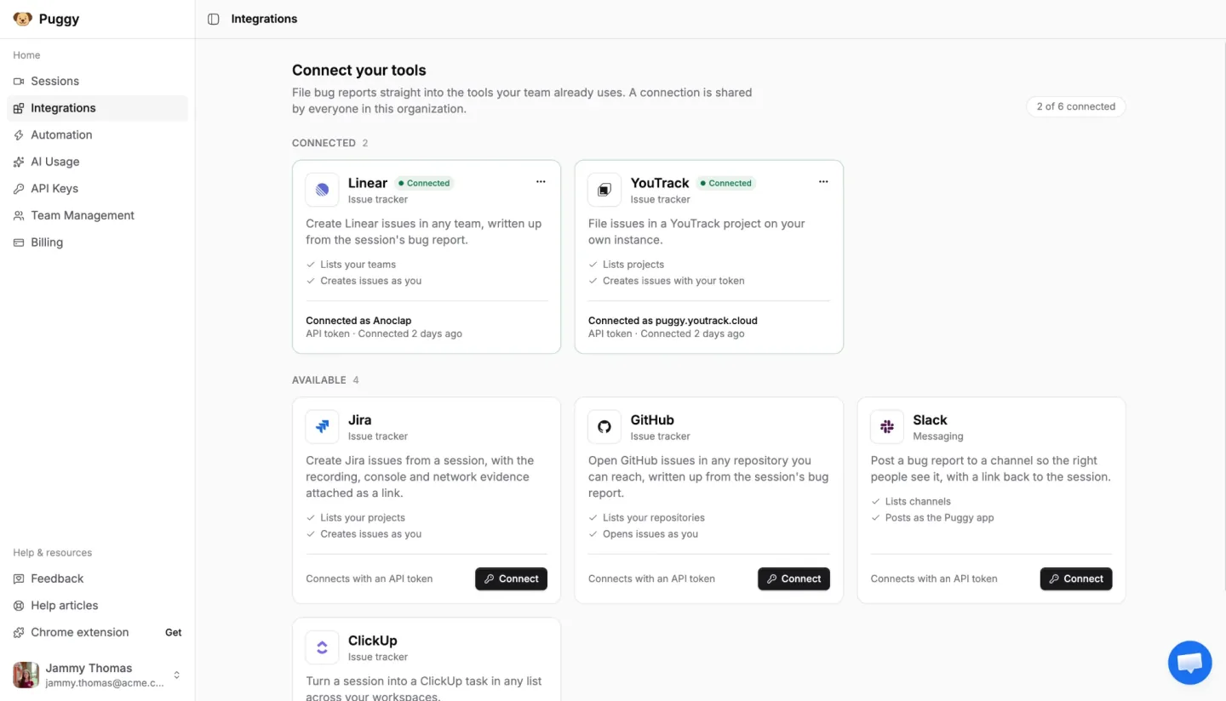The height and width of the screenshot is (701, 1226).
Task: Click the ClickUp logo icon
Action: (x=322, y=647)
